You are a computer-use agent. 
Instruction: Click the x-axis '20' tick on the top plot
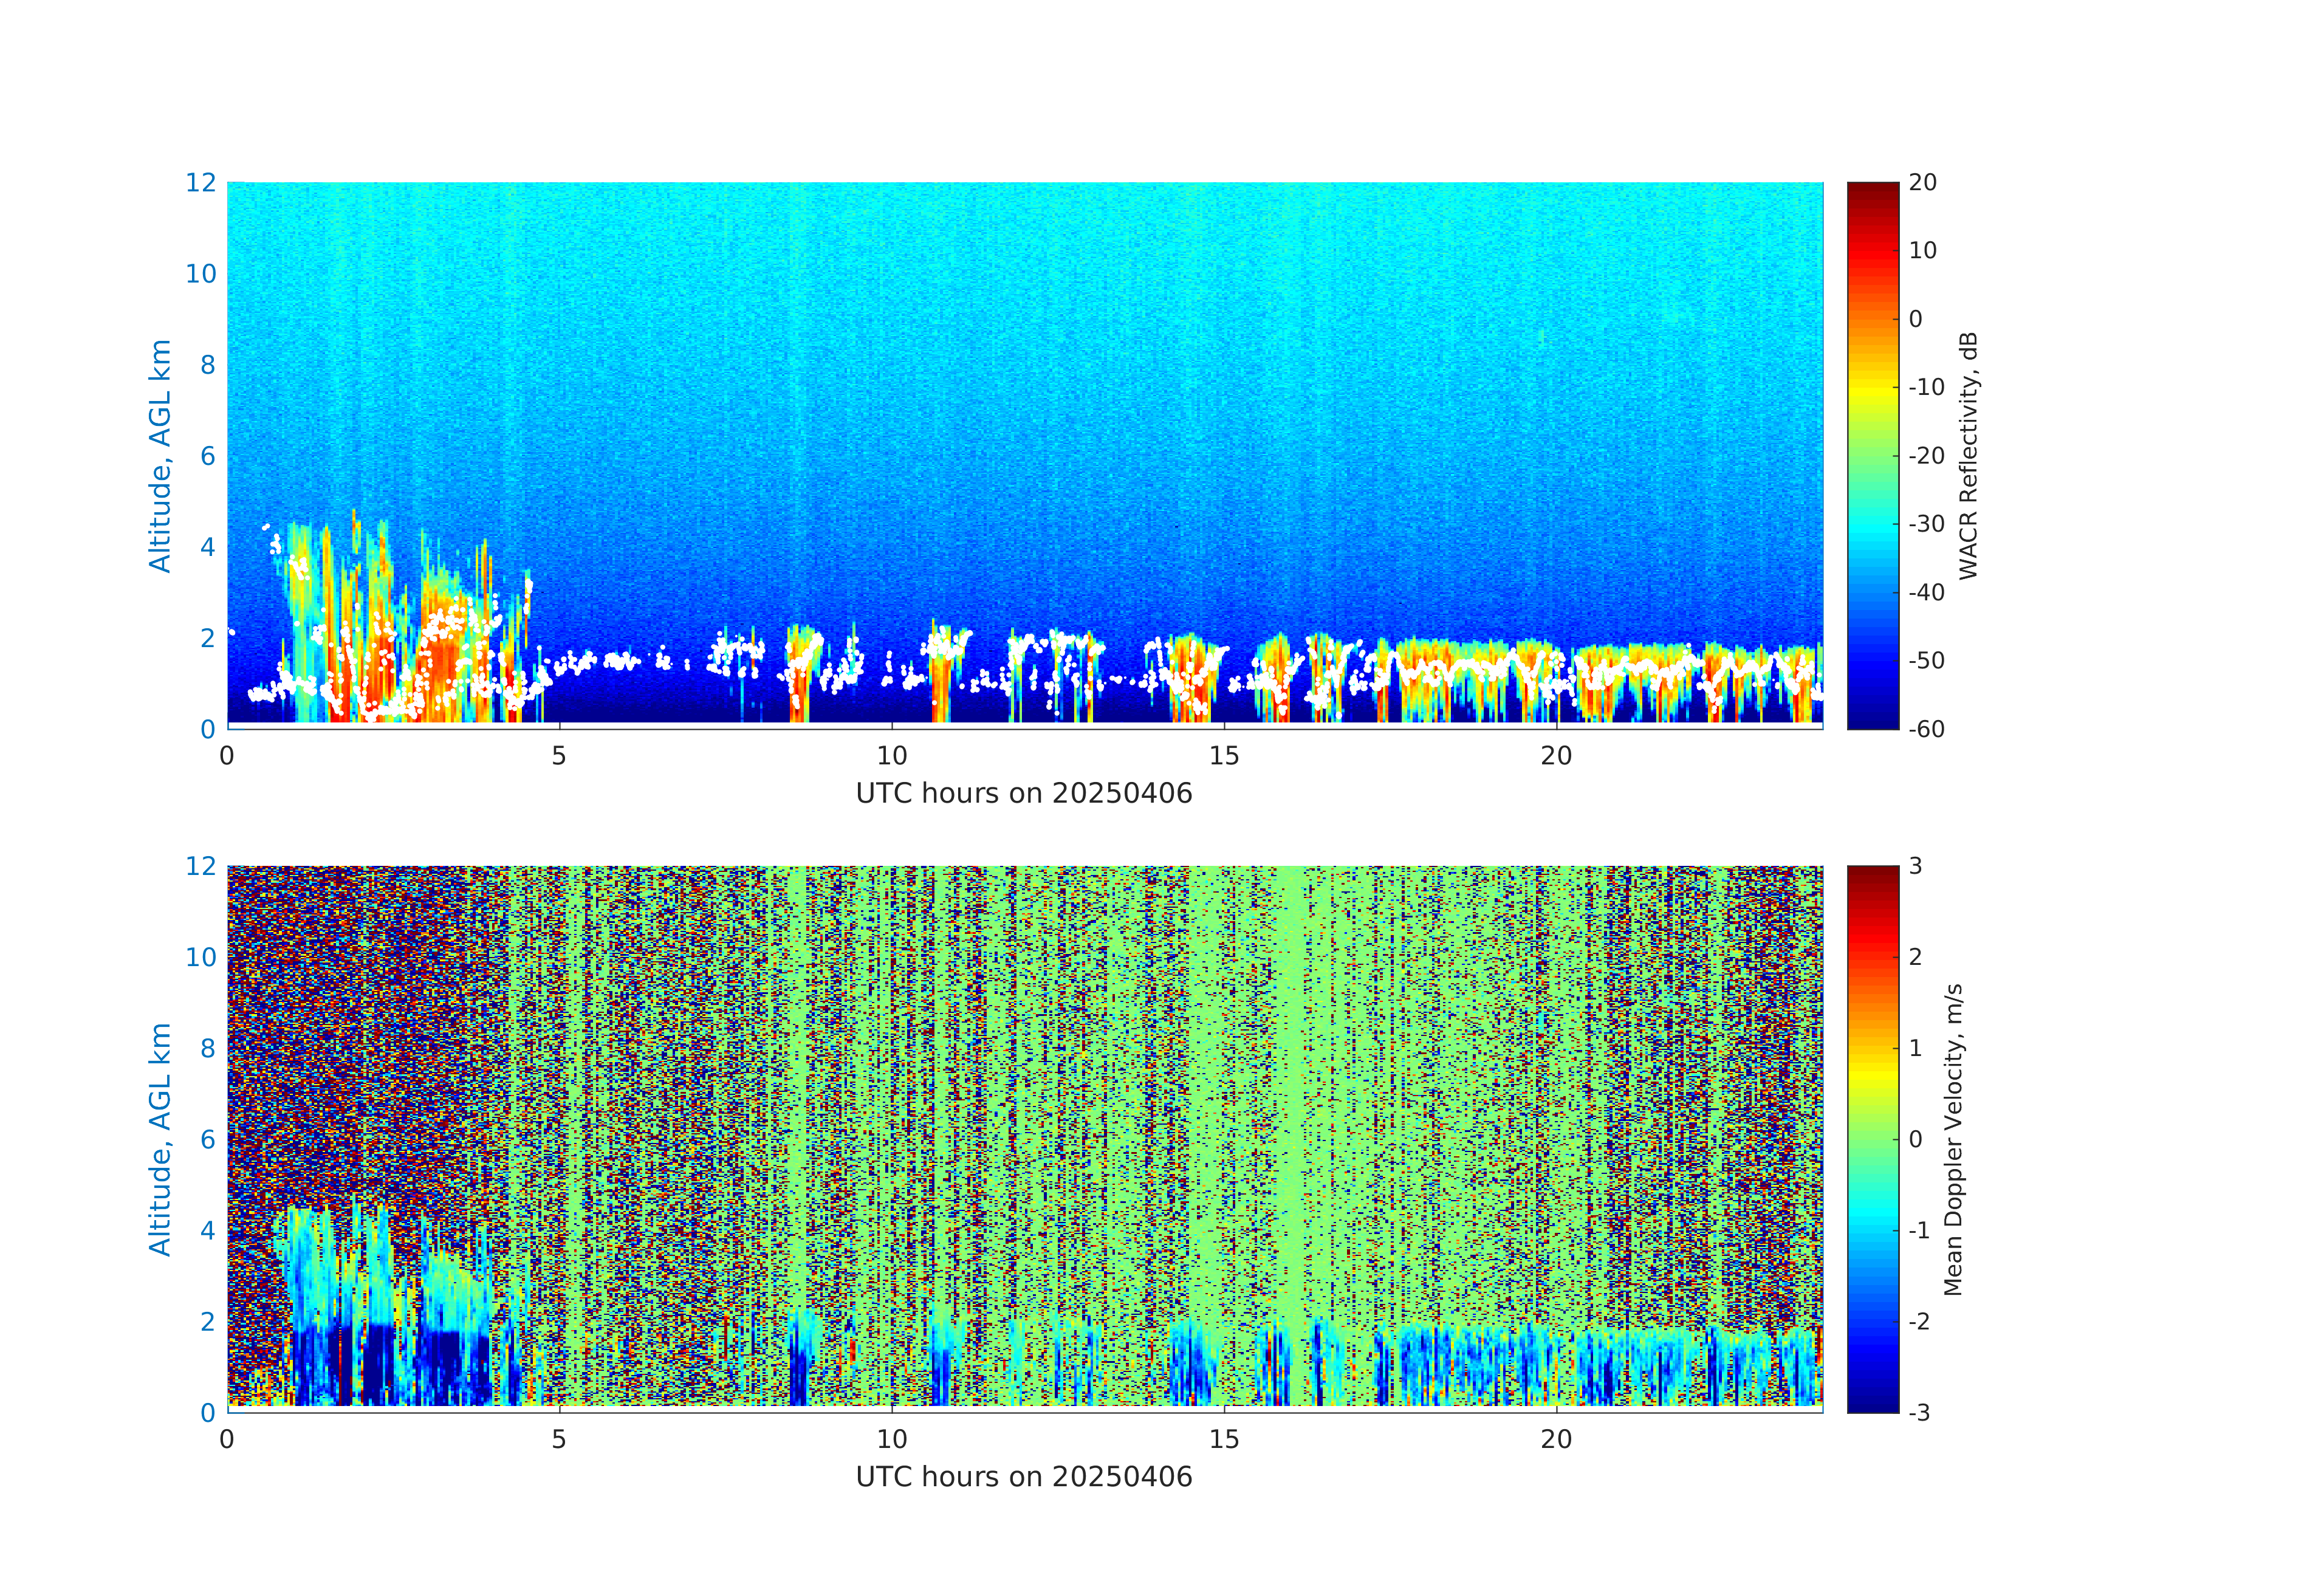coord(1556,756)
